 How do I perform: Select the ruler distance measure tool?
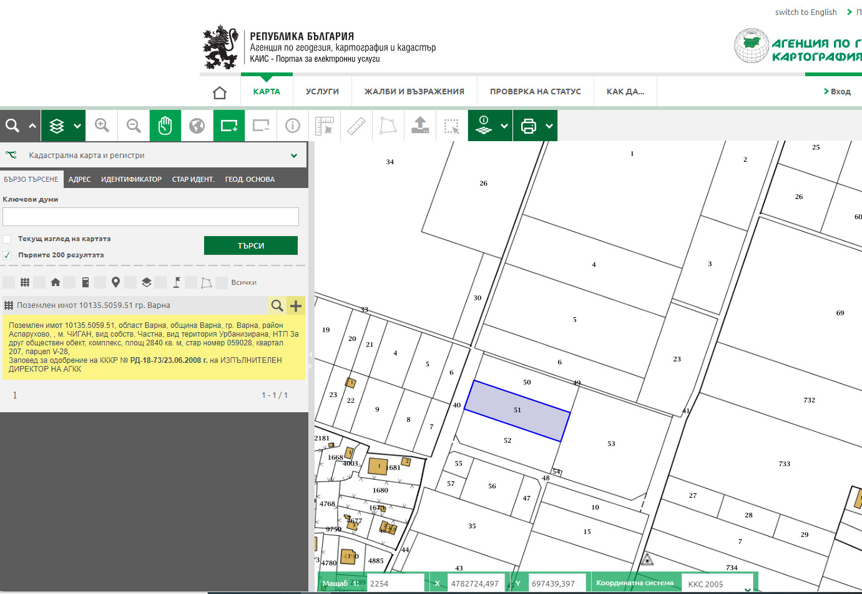[356, 126]
